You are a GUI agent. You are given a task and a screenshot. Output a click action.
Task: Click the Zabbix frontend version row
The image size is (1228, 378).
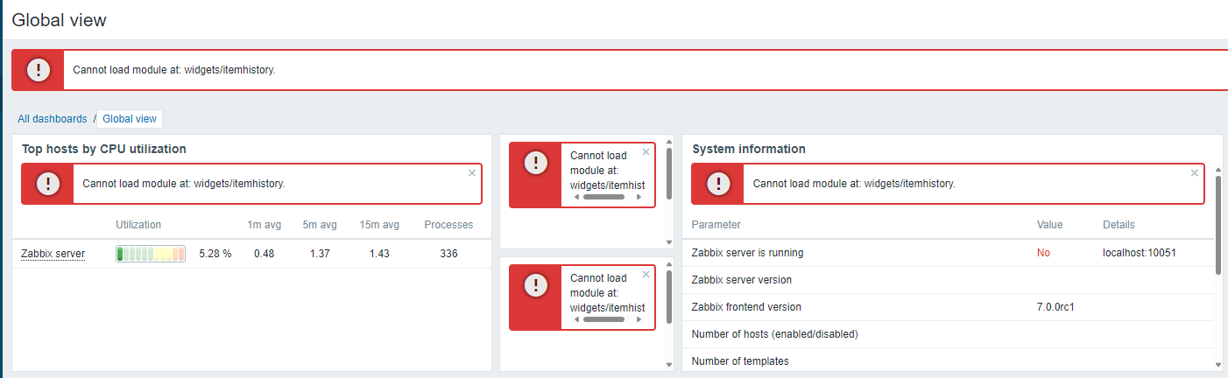tap(949, 307)
